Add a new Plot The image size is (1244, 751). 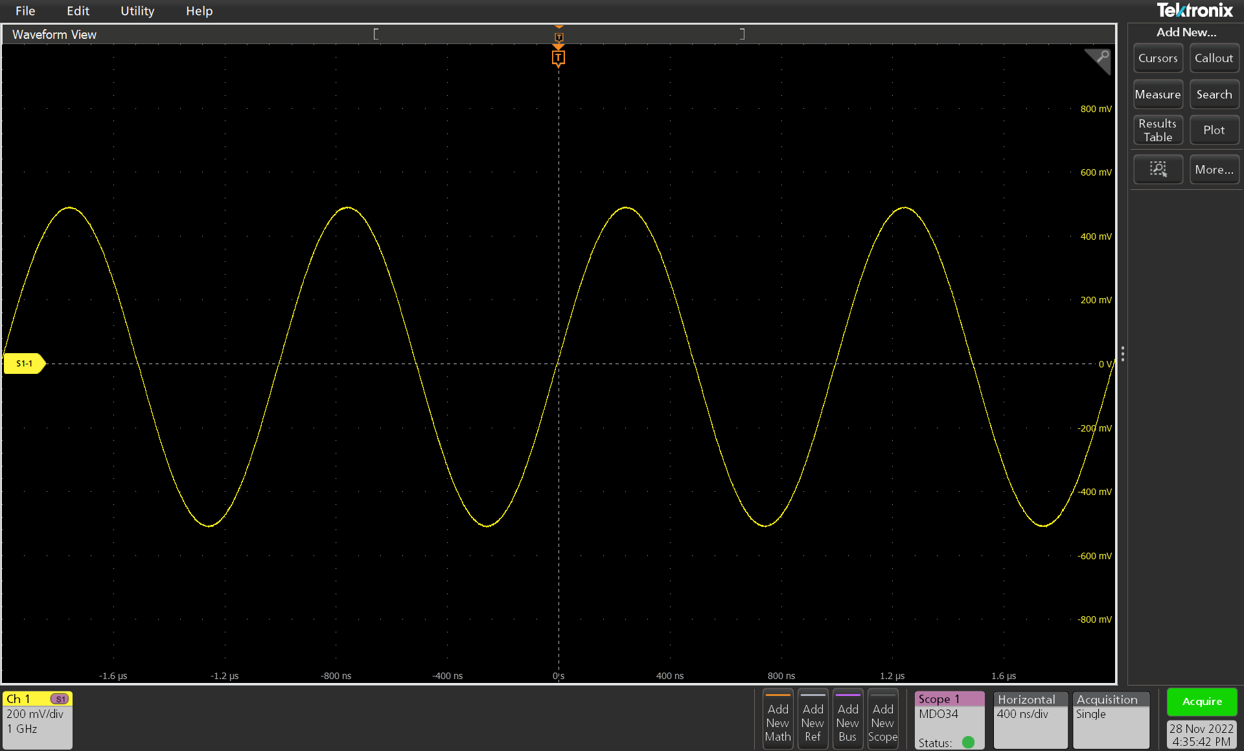[x=1214, y=130]
